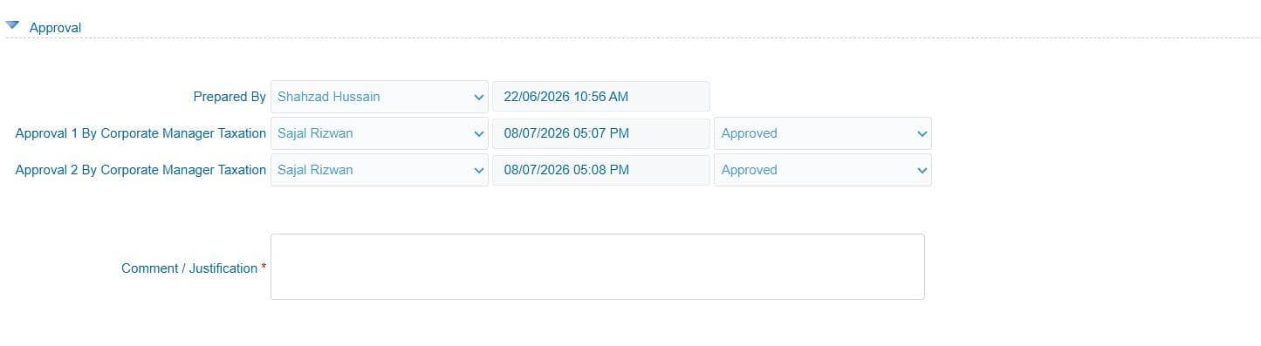The height and width of the screenshot is (346, 1261).
Task: Open Approval 2 Approved status dropdown
Action: [823, 170]
